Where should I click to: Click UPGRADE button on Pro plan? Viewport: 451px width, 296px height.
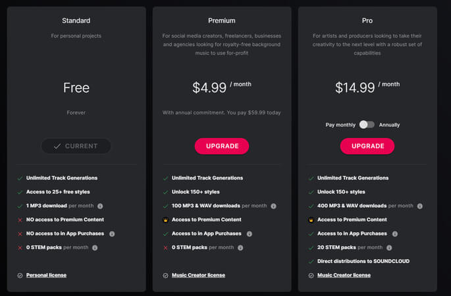(367, 146)
